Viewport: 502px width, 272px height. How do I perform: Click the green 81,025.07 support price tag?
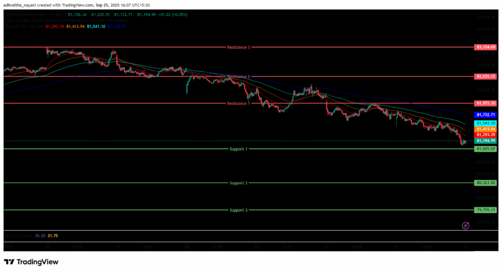[485, 148]
